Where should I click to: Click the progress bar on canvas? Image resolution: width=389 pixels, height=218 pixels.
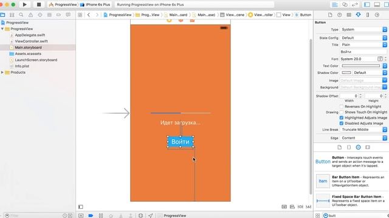pos(181,113)
